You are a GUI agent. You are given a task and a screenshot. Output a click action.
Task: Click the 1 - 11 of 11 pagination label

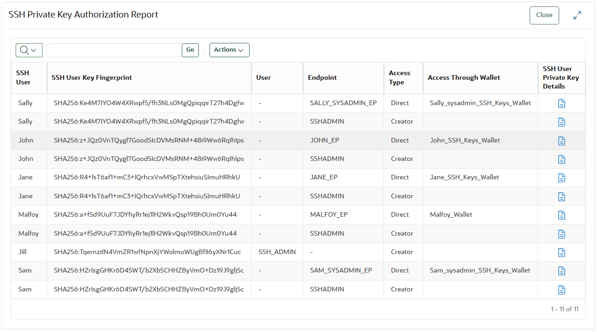coord(565,309)
